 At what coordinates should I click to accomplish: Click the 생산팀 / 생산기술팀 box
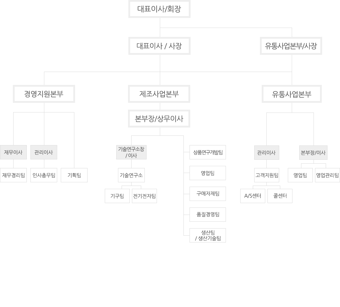tap(208, 235)
